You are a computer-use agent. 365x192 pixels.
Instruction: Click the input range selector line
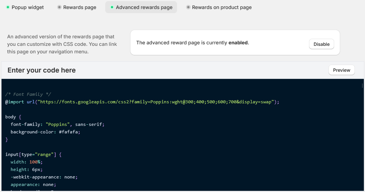pyautogui.click(x=33, y=154)
